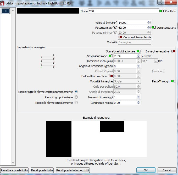Select Riempi i gruppi insieme option
Image resolution: width=178 pixels, height=175 pixels.
[76, 97]
